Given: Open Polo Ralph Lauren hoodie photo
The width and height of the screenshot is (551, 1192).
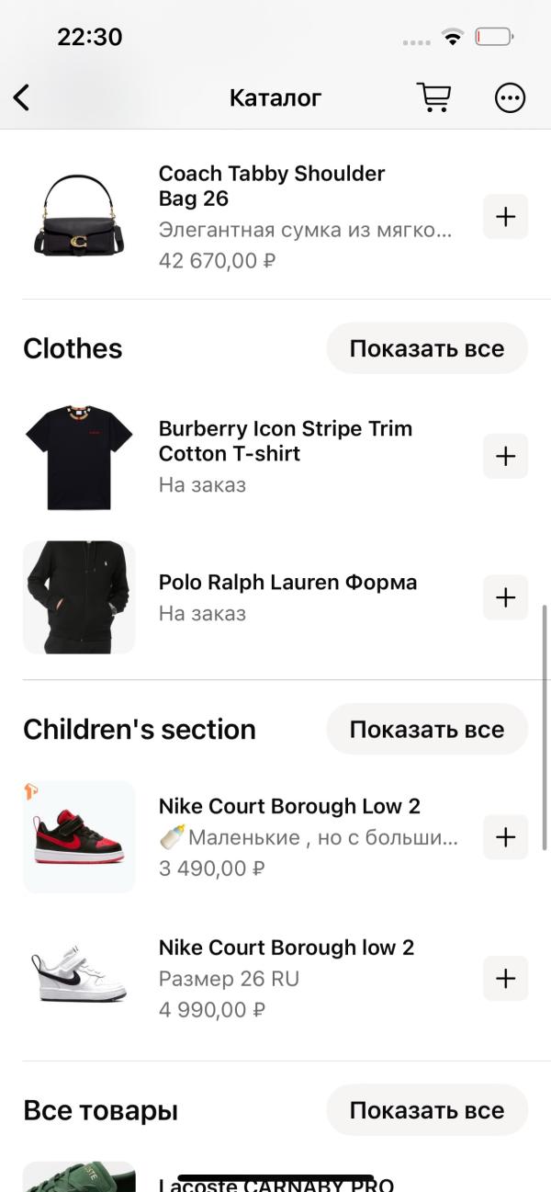Looking at the screenshot, I should (x=79, y=597).
